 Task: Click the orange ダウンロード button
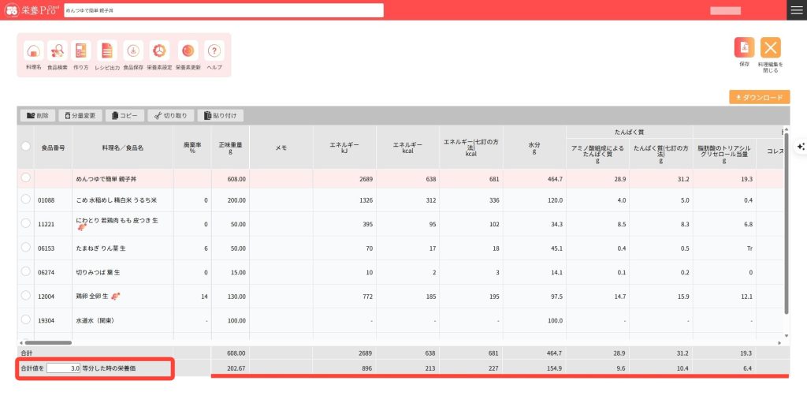(759, 97)
